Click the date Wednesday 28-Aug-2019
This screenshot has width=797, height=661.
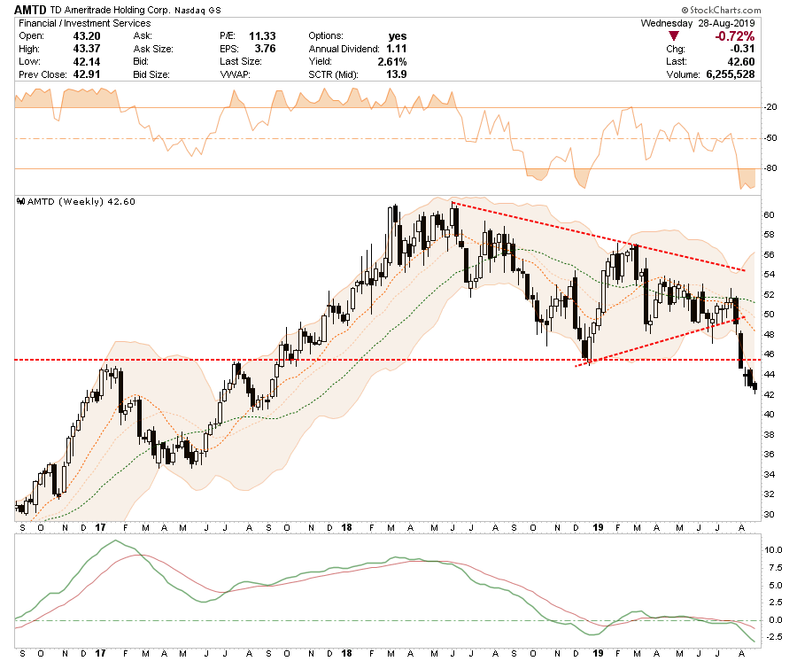(698, 23)
